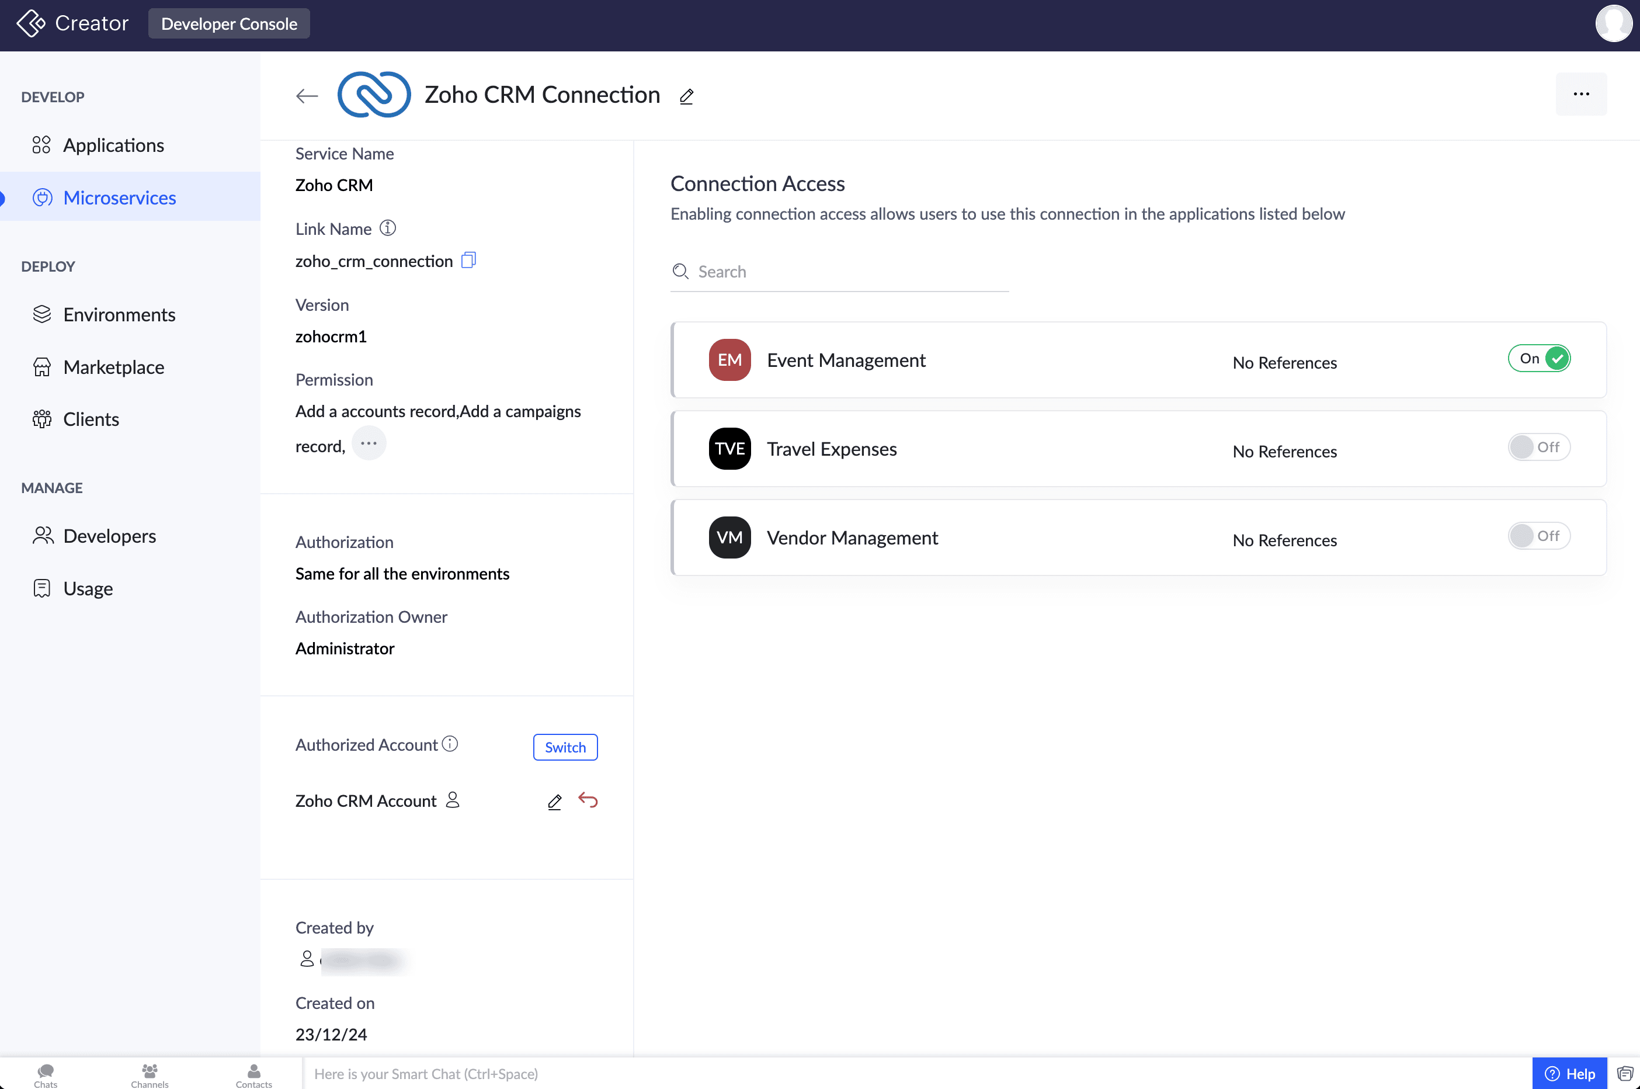Go to Applications in the sidebar
1640x1089 pixels.
coord(113,145)
